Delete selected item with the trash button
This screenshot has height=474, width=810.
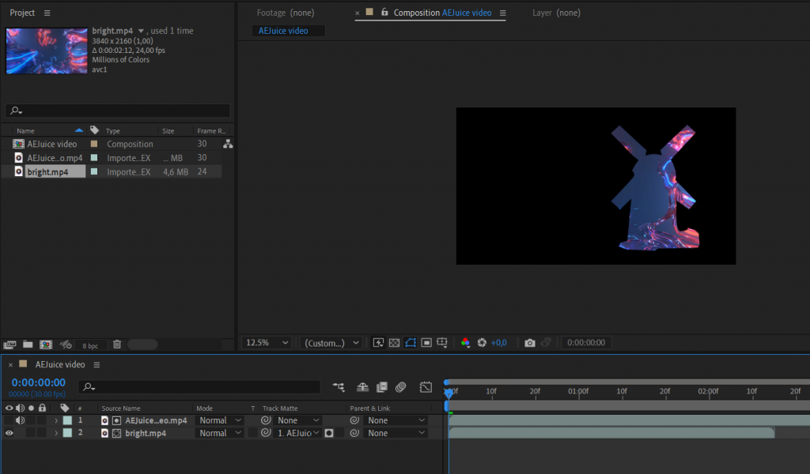tap(117, 344)
